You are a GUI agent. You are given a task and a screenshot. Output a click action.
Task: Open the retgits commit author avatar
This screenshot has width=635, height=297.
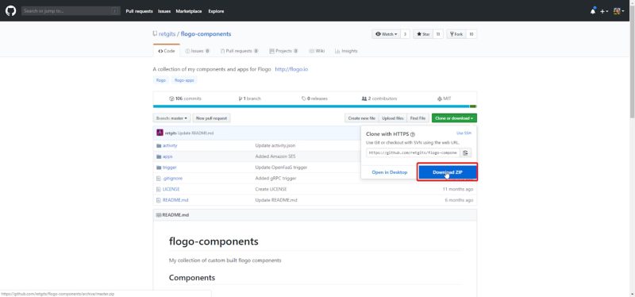point(160,133)
